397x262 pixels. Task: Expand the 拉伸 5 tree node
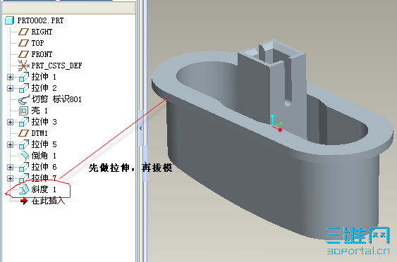(10, 144)
